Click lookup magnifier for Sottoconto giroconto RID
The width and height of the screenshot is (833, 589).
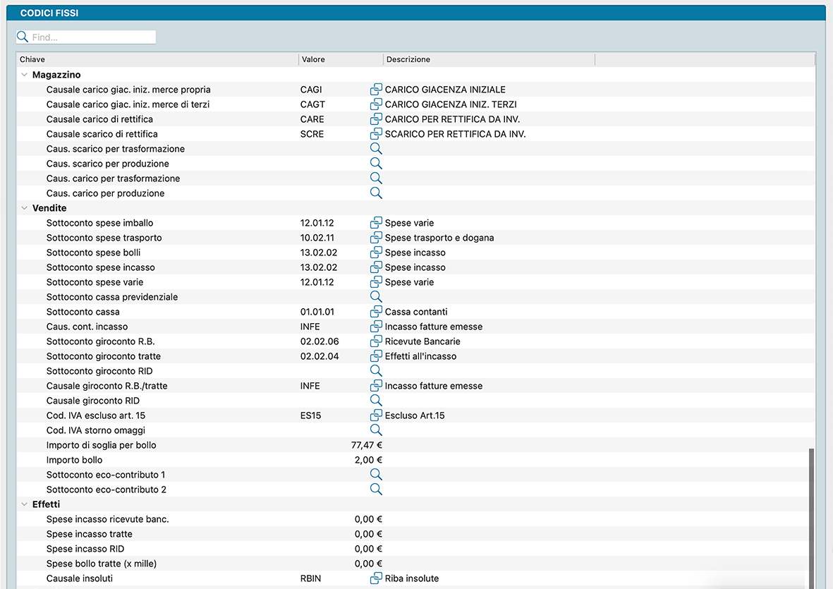tap(376, 371)
